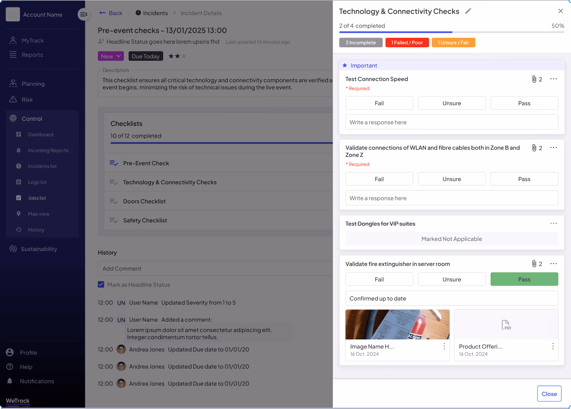
Task: Mark Test Connection Speed as Unsure
Action: pyautogui.click(x=452, y=103)
